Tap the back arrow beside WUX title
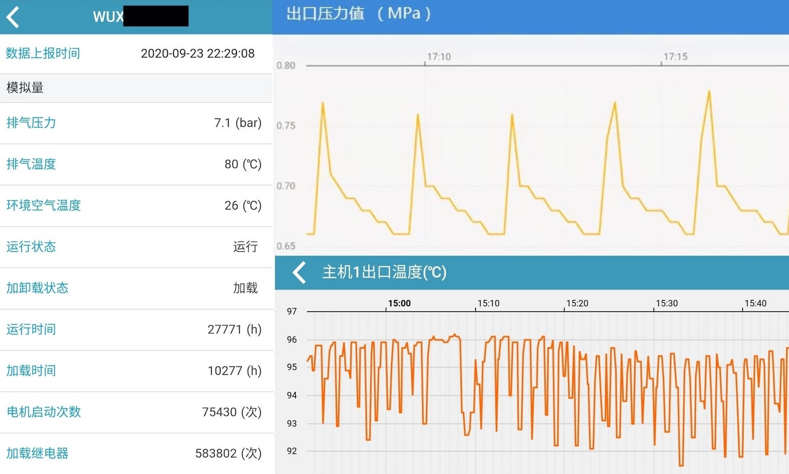The height and width of the screenshot is (474, 789). click(14, 17)
